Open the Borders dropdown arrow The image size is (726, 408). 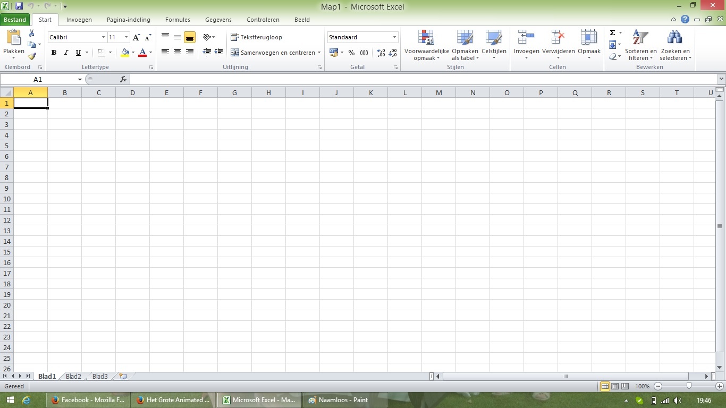tap(110, 53)
